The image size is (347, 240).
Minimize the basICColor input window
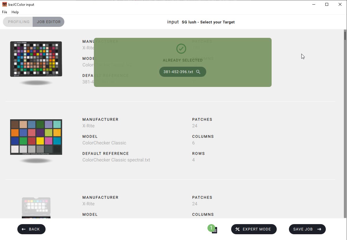pos(313,4)
